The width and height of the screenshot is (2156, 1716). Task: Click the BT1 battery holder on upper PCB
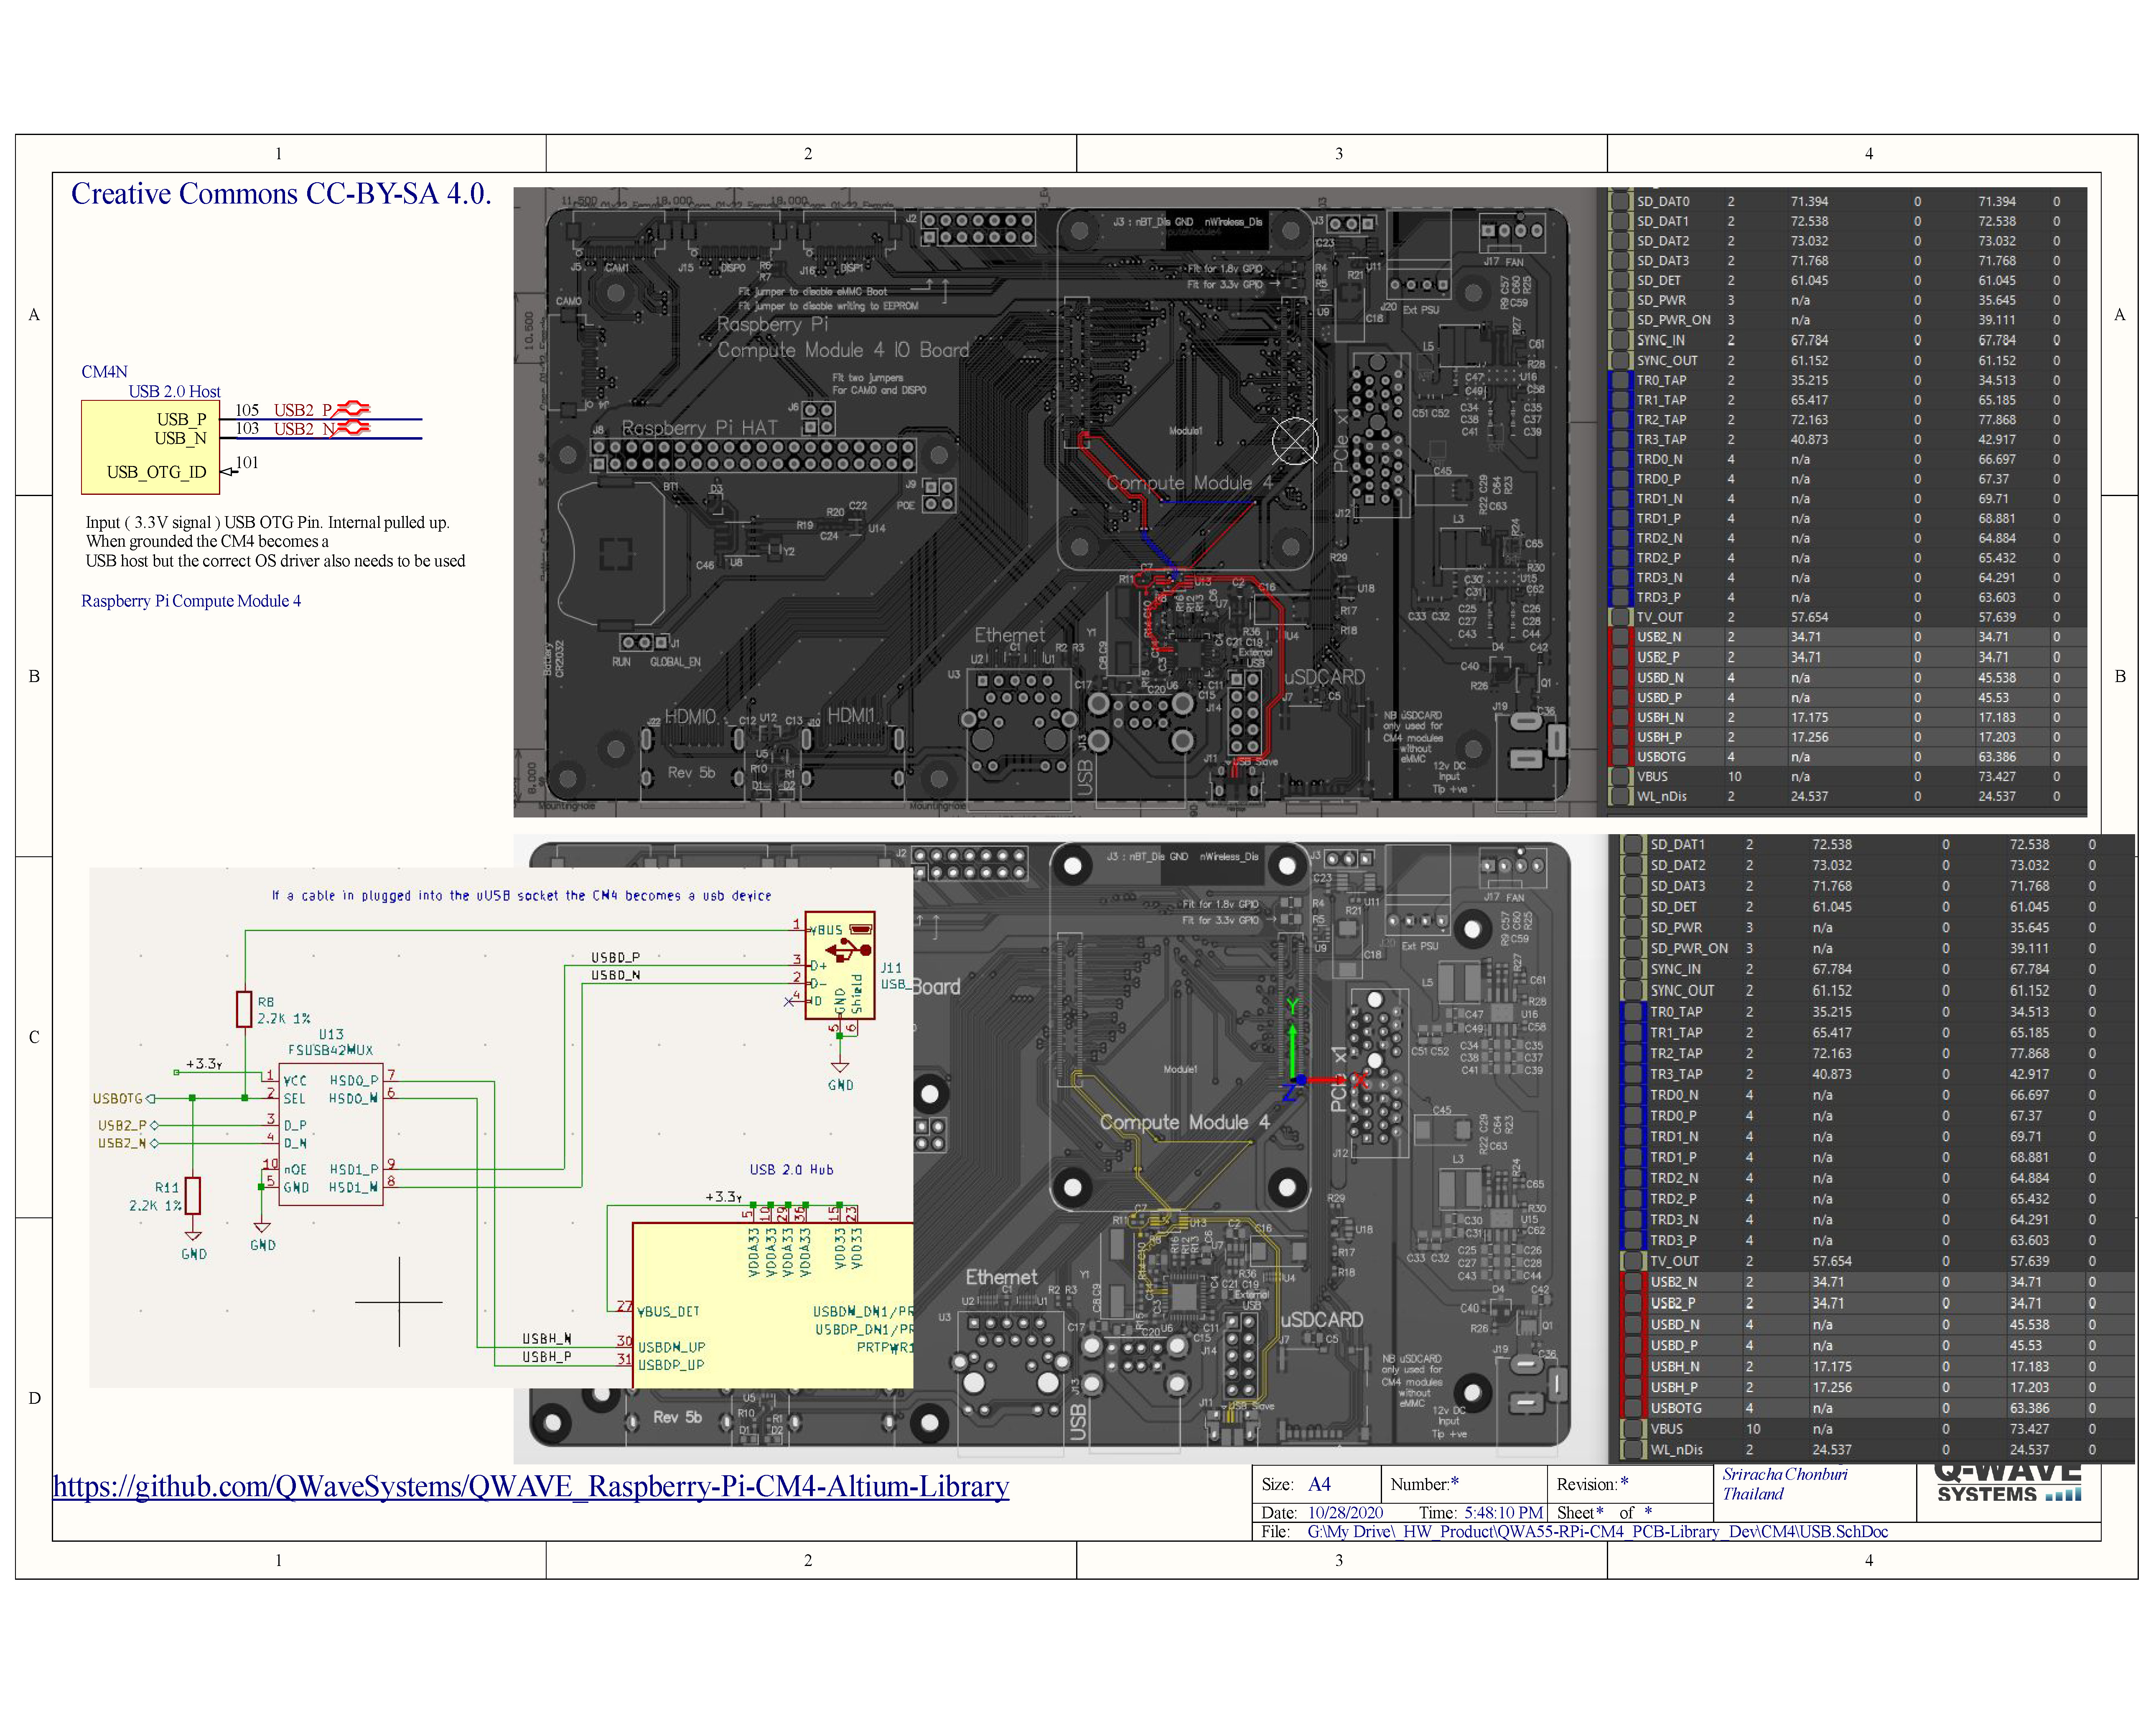pyautogui.click(x=611, y=555)
